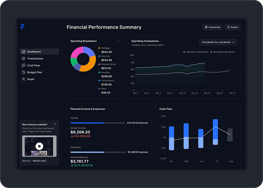Click the Goals people icon

pos(23,79)
